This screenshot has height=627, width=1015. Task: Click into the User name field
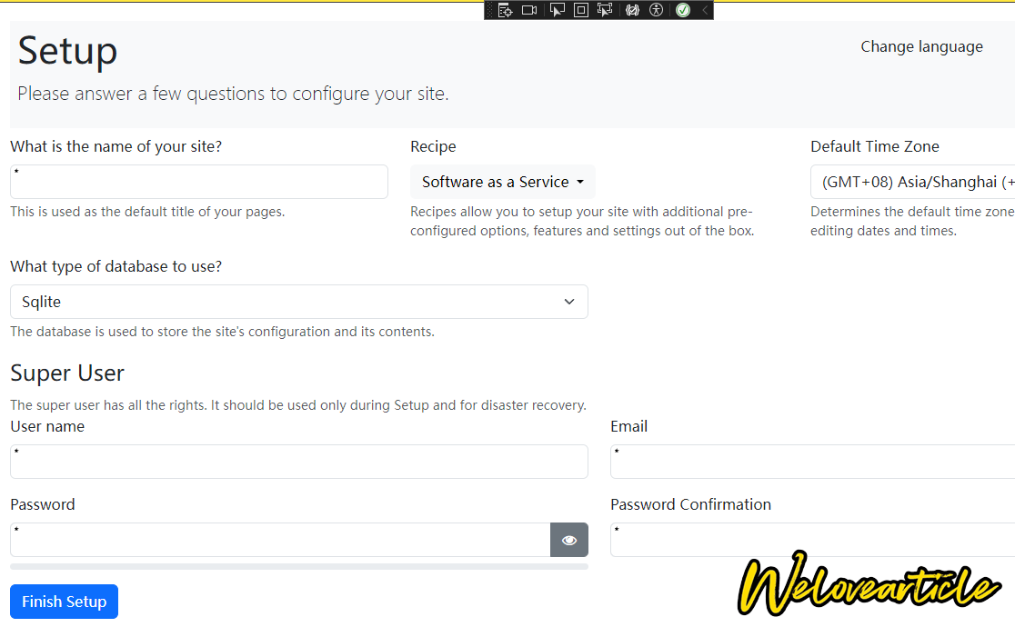coord(298,462)
